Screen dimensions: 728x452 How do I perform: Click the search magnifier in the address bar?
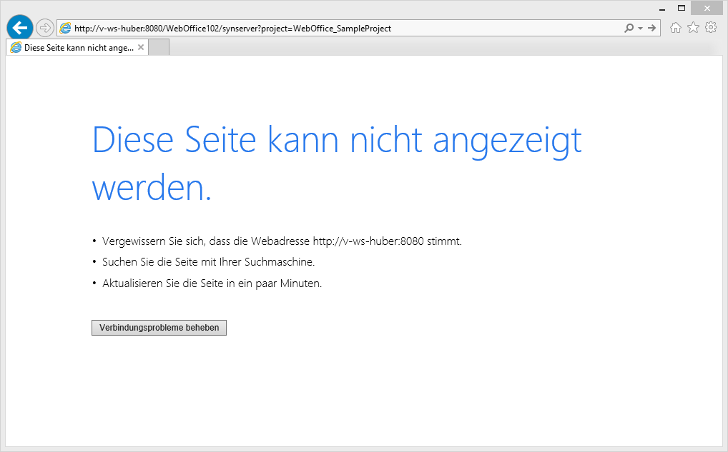tap(627, 28)
